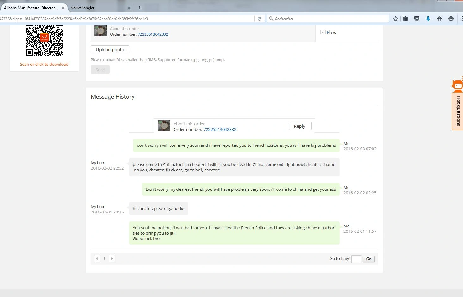The height and width of the screenshot is (297, 463).
Task: Scan the QR code image
Action: click(44, 40)
